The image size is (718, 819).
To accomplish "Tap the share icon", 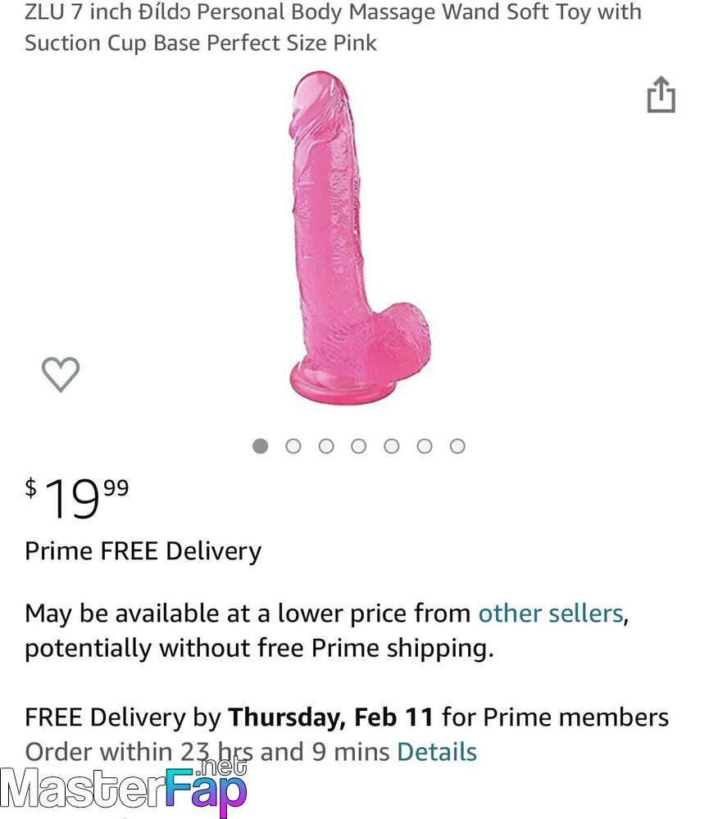I will pyautogui.click(x=661, y=94).
